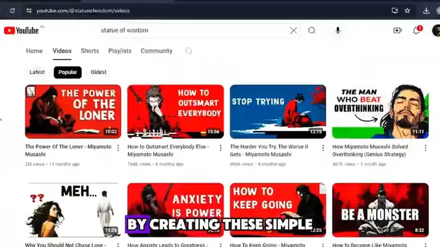Open 'The Man Who Beat Overthinking' thumbnail
Image resolution: width=440 pixels, height=247 pixels.
tap(380, 111)
